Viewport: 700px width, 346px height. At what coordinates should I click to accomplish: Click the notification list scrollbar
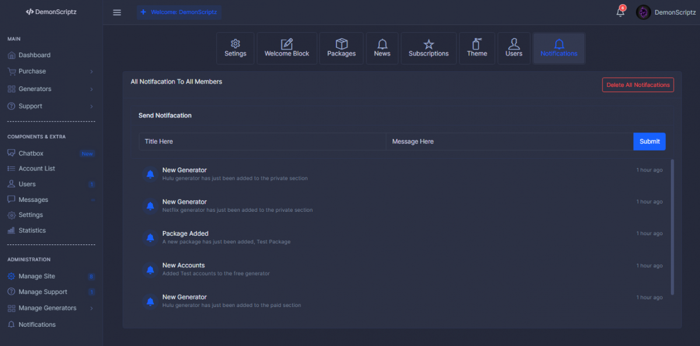(x=673, y=226)
